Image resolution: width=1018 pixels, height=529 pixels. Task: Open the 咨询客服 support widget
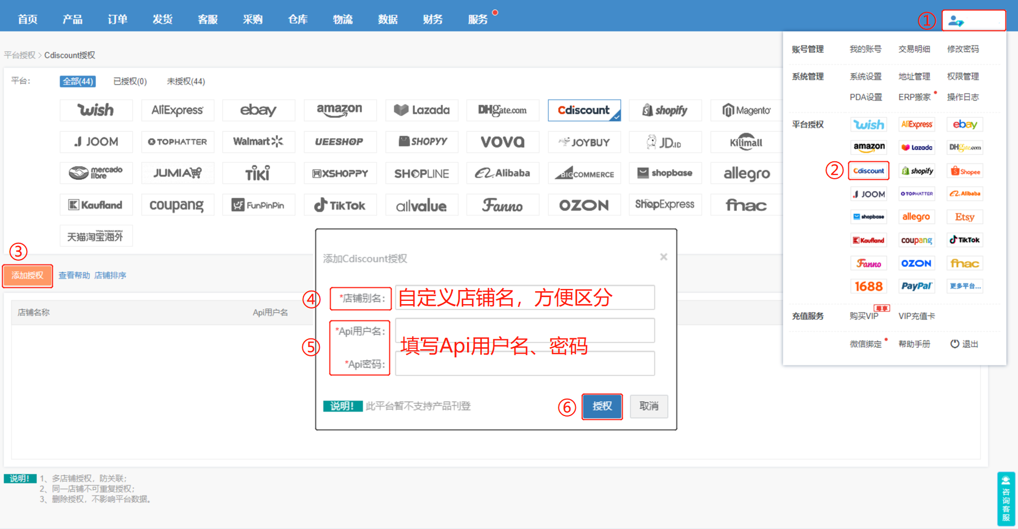(1006, 499)
